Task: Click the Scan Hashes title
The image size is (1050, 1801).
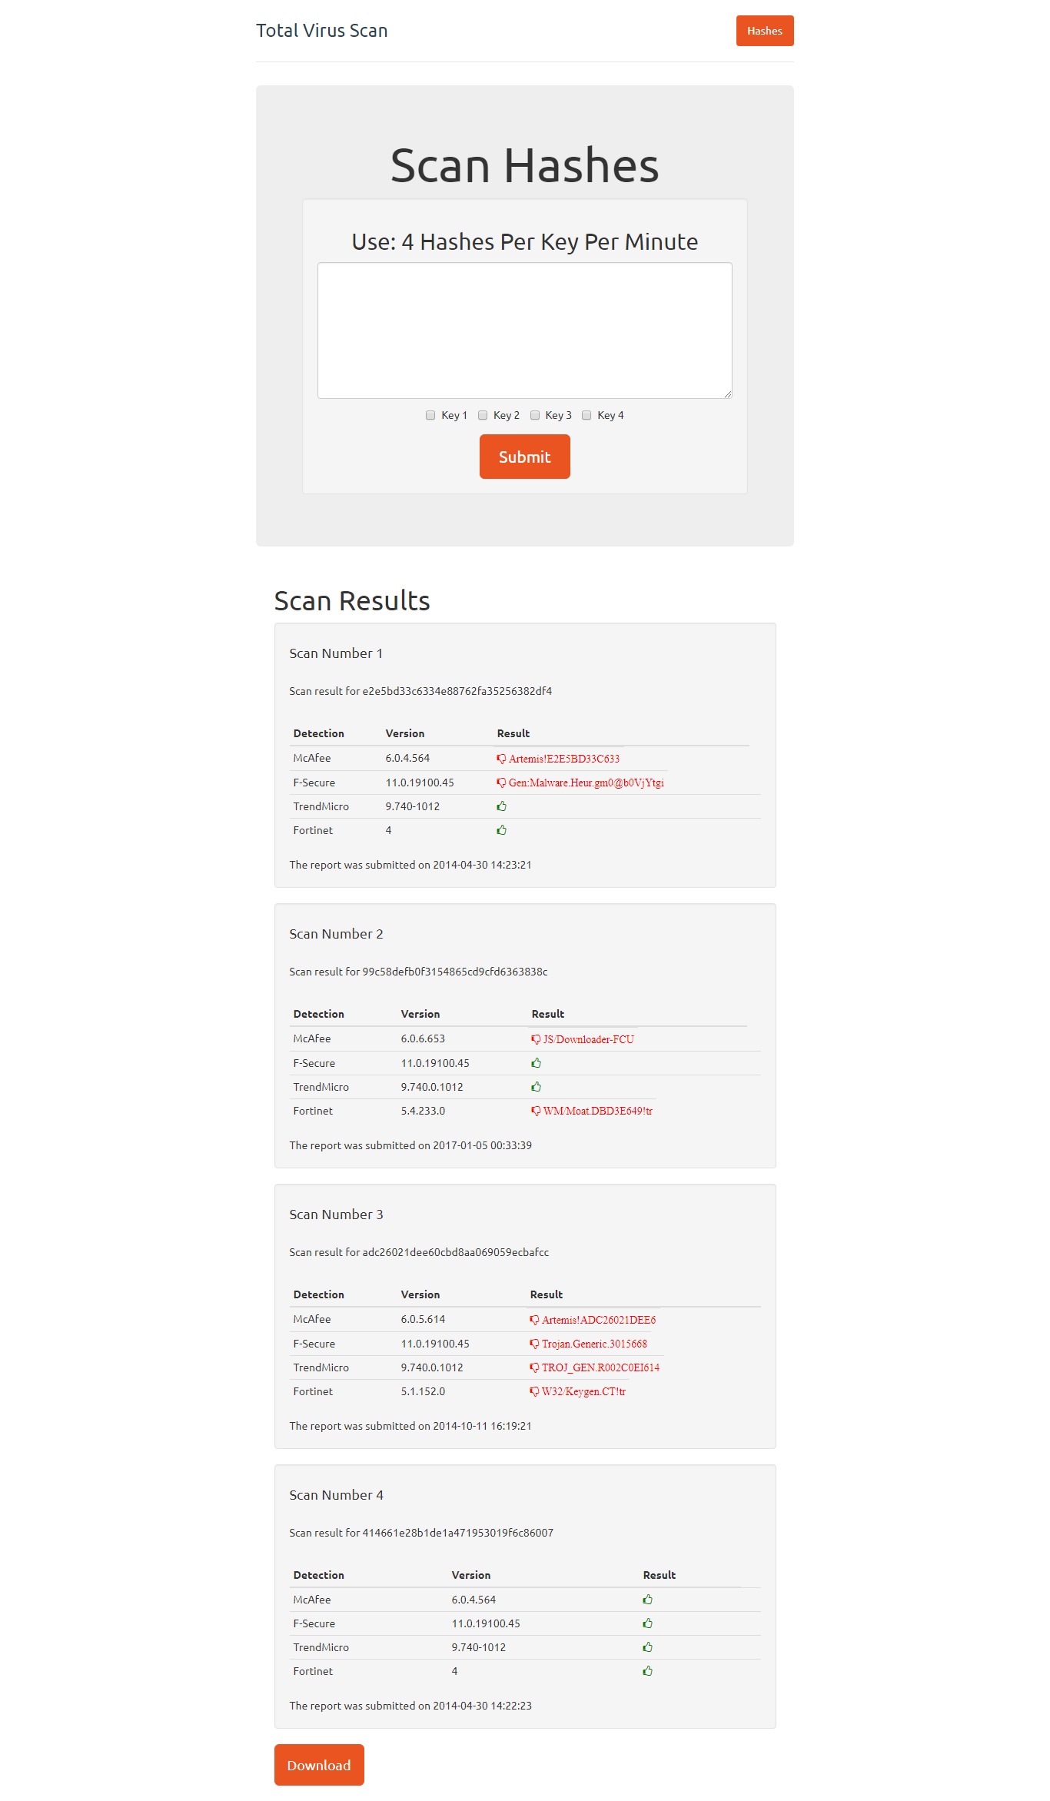Action: click(525, 165)
